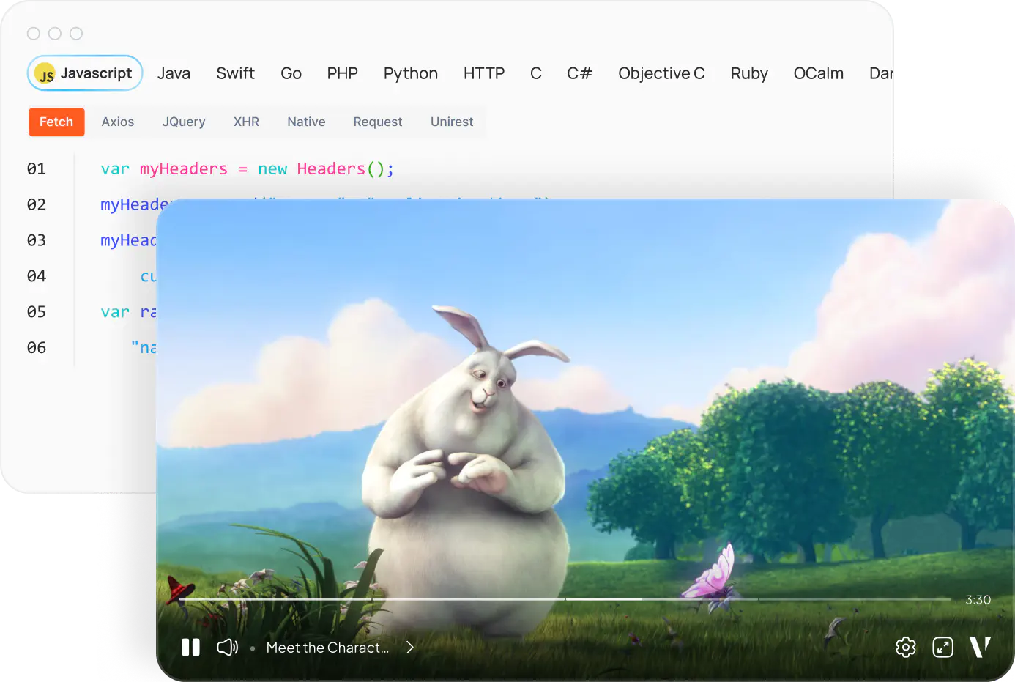
Task: Enter fullscreen mode in the video player
Action: 943,648
